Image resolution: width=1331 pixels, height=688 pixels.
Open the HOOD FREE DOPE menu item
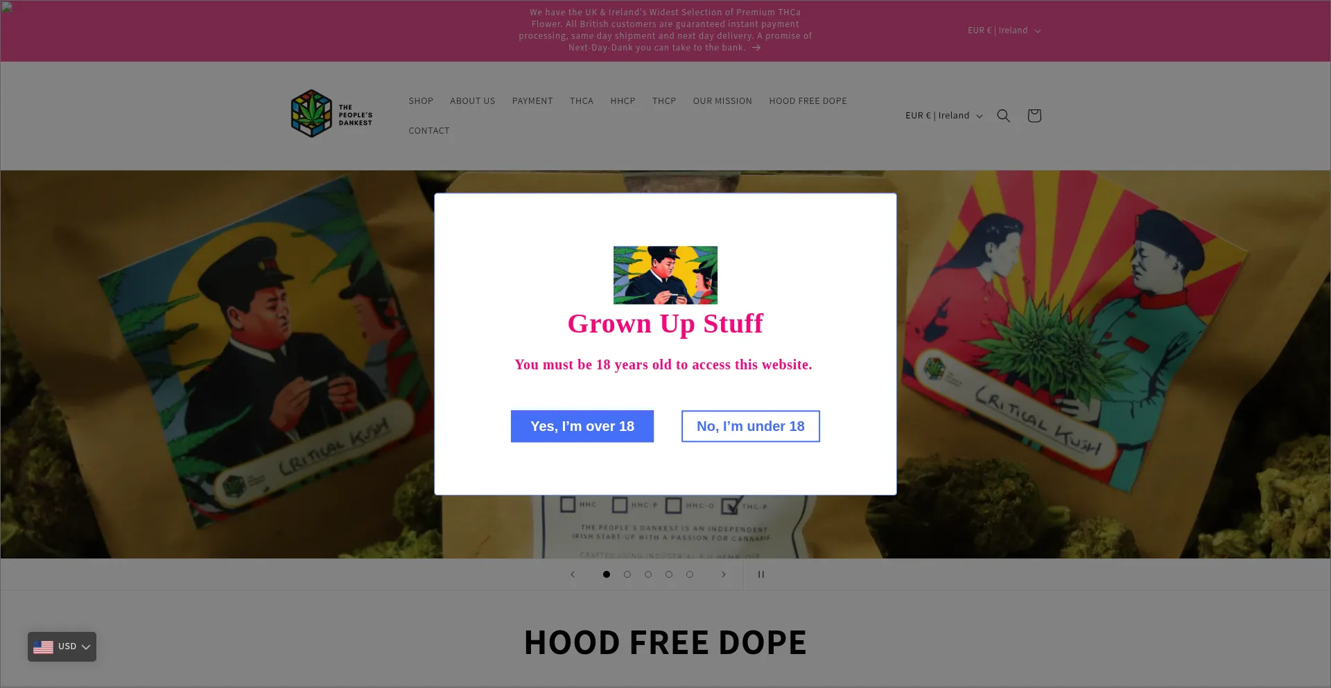808,101
